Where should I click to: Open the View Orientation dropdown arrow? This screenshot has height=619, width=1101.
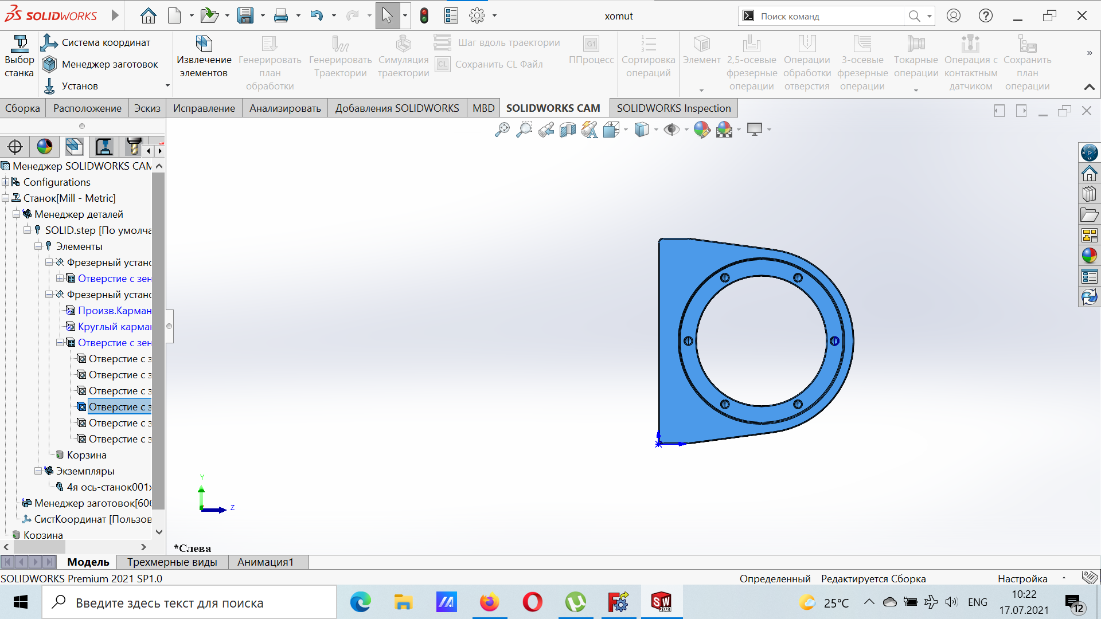click(x=626, y=130)
